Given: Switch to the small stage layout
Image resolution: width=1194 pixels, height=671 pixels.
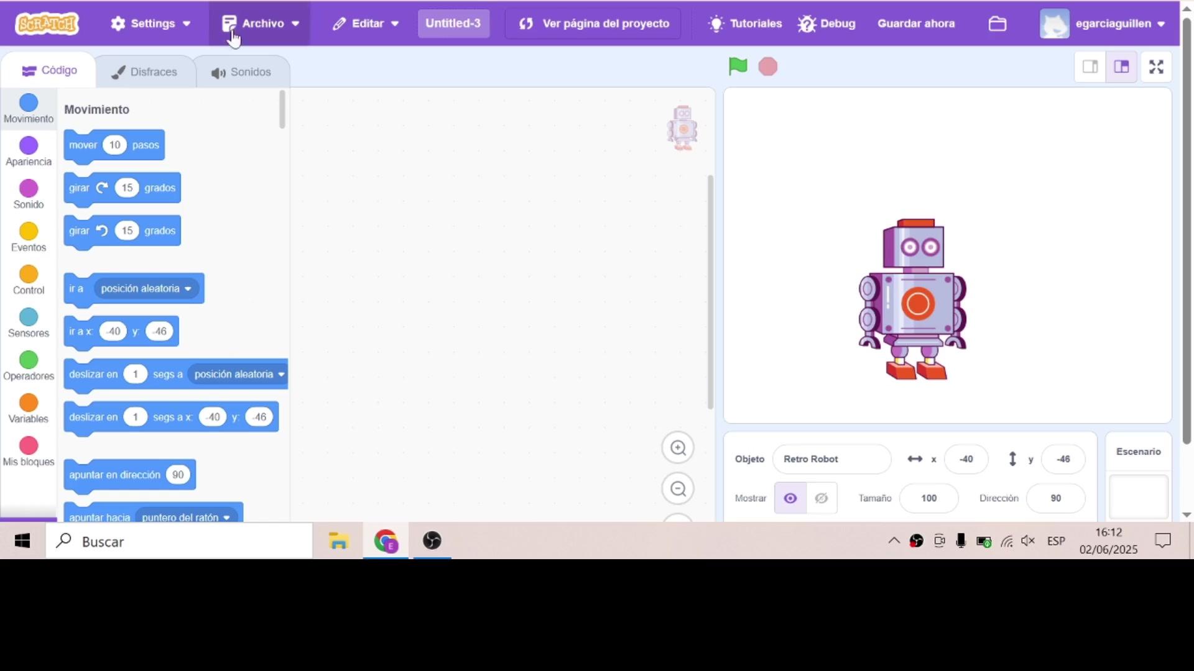Looking at the screenshot, I should point(1090,67).
